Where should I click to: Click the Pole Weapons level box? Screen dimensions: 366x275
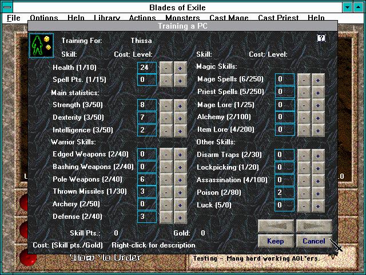tap(147, 179)
